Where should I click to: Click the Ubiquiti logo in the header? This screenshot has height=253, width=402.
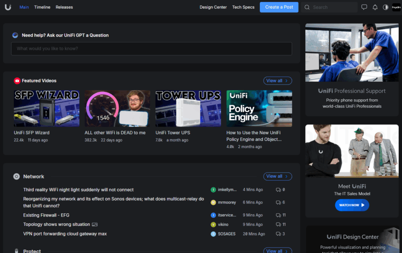pos(8,7)
